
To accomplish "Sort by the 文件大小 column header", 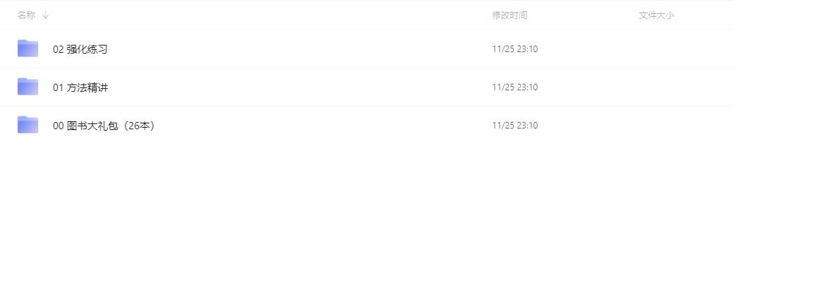I will tap(657, 15).
